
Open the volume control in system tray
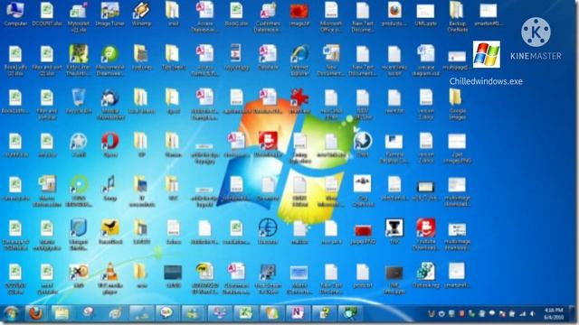(532, 314)
